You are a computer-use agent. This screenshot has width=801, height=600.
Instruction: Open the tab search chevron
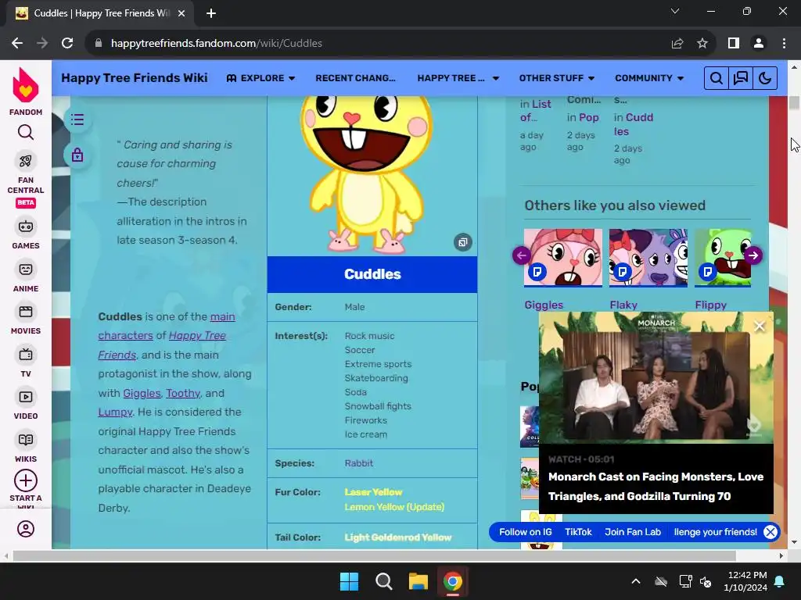coord(675,11)
